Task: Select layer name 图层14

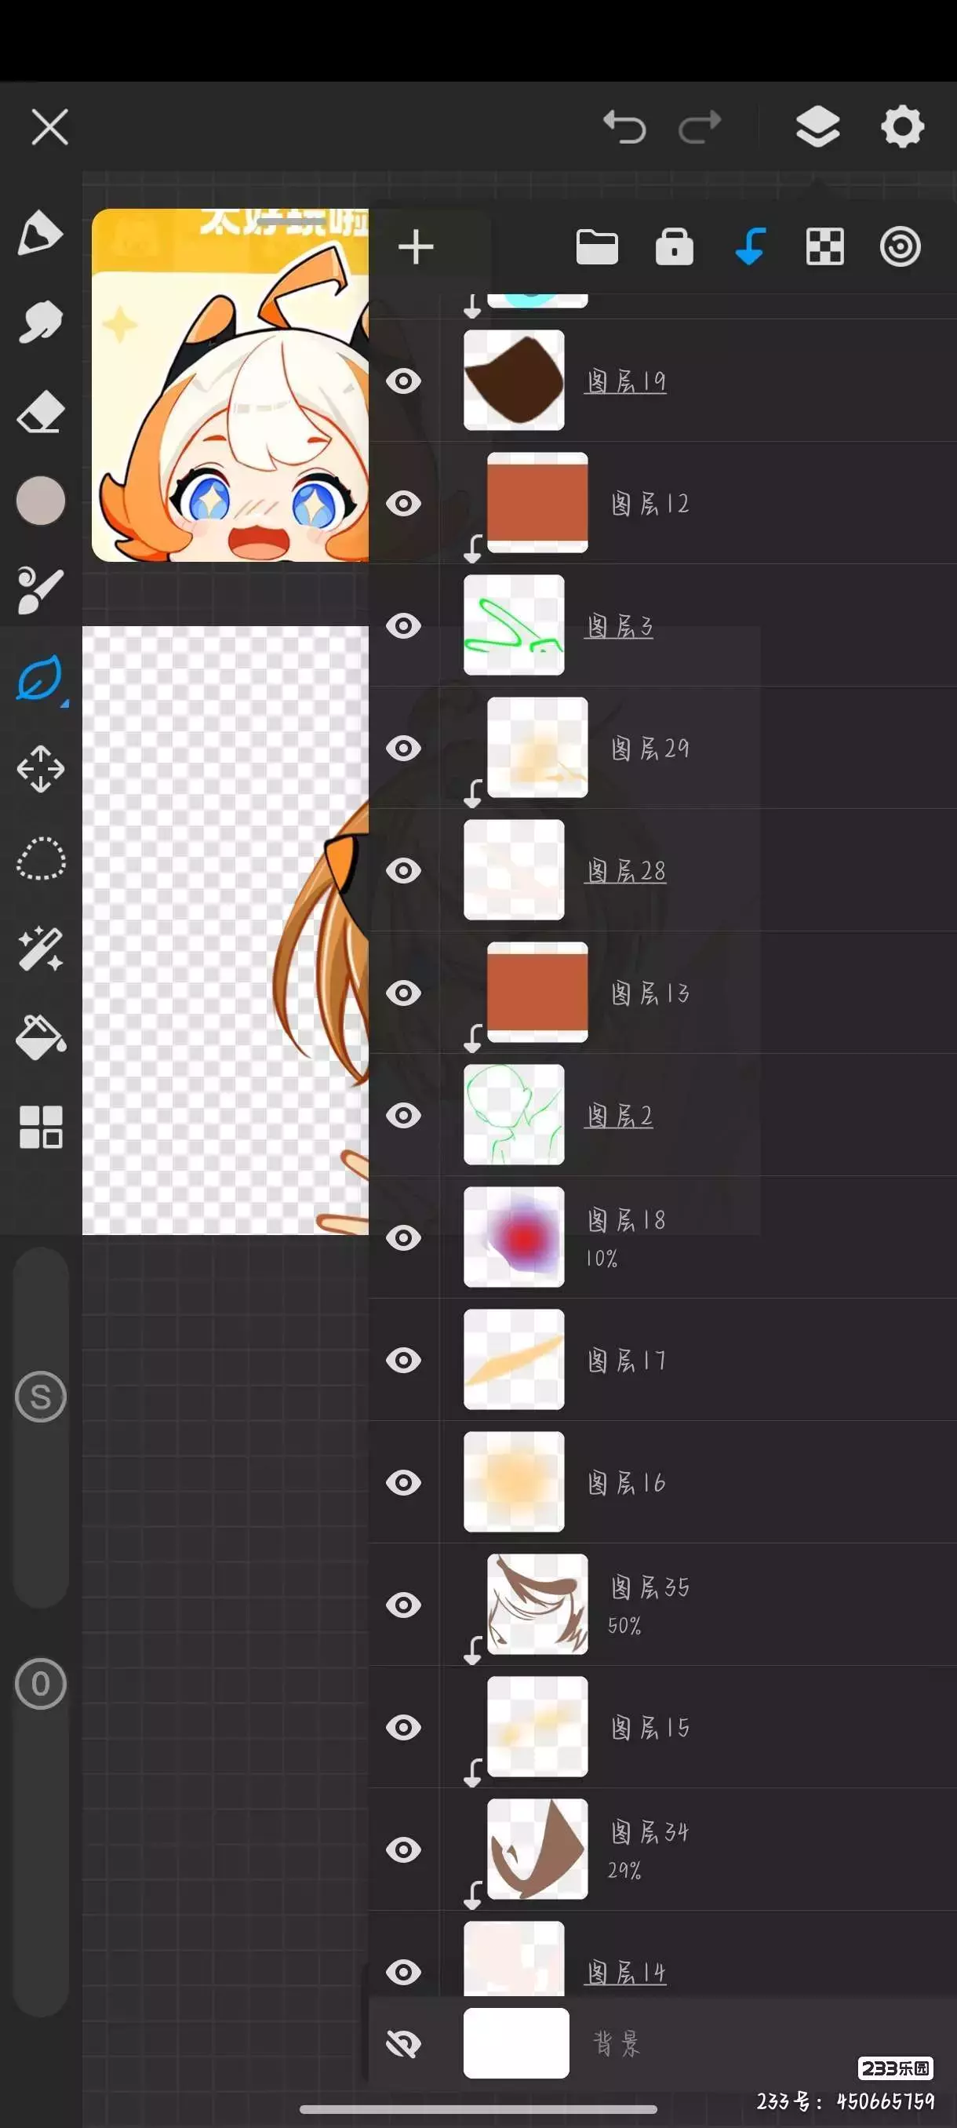Action: [x=626, y=1972]
